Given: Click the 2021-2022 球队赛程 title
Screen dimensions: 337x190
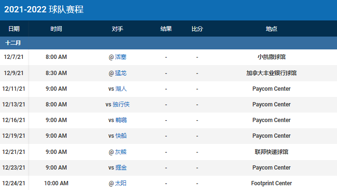Looking at the screenshot, I should point(44,9).
